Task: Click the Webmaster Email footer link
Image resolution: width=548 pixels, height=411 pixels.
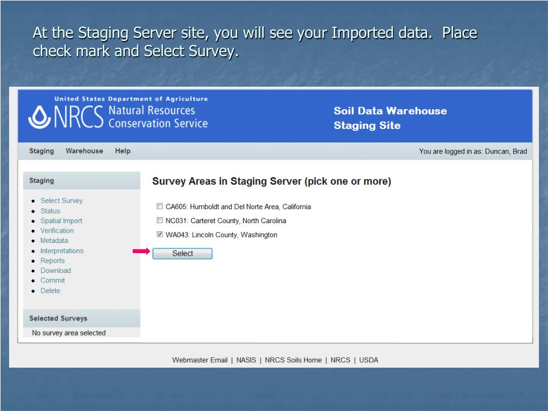Action: pyautogui.click(x=200, y=360)
